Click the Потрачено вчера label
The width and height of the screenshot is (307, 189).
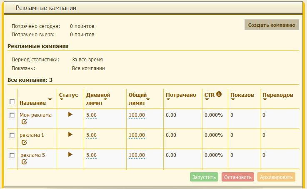33,35
